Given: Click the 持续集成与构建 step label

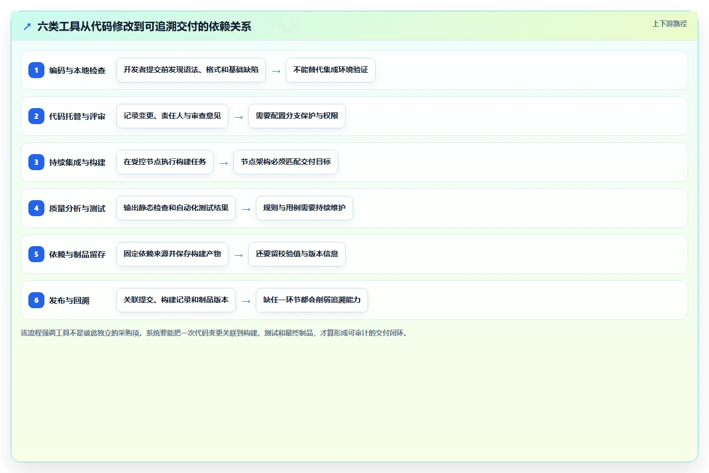Looking at the screenshot, I should (77, 162).
